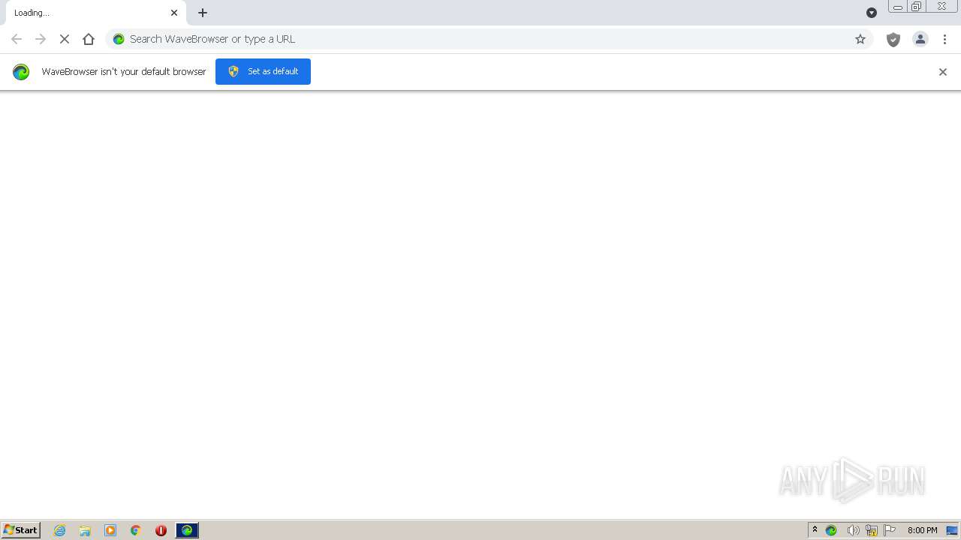Go back to previous page
This screenshot has width=961, height=540.
(x=17, y=39)
